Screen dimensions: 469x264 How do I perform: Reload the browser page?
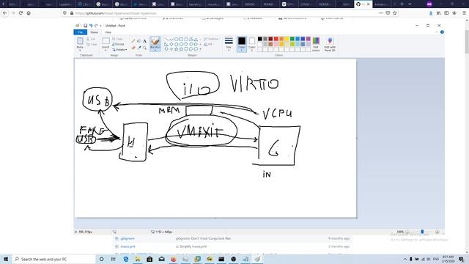21,13
